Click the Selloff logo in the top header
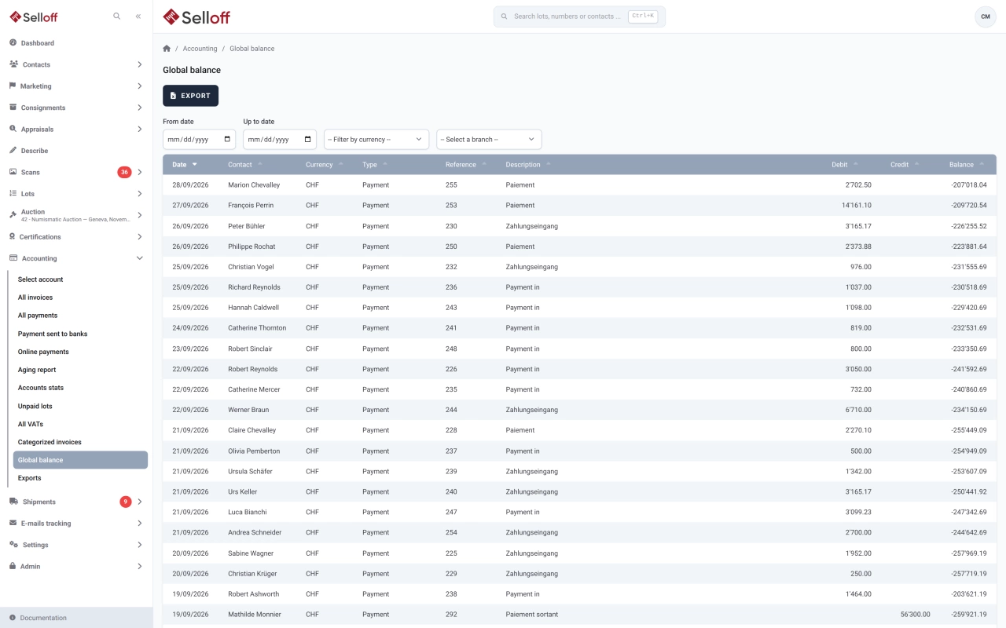Image resolution: width=1006 pixels, height=628 pixels. click(x=196, y=16)
